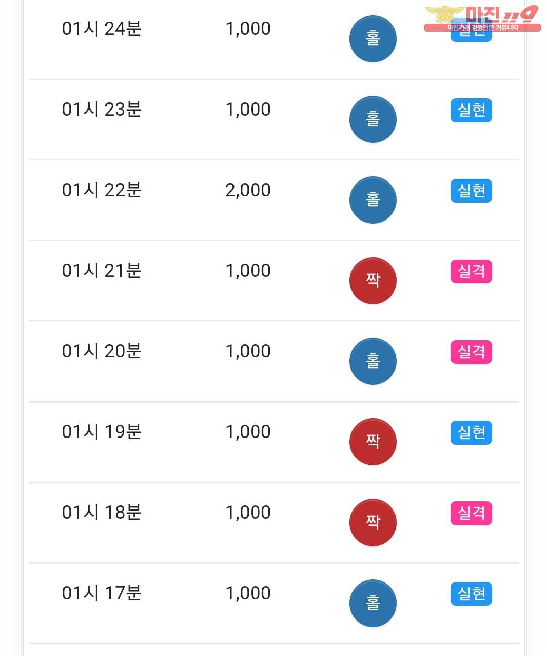Viewport: 547px width, 656px height.
Task: Click the blue 홀 circle for 01시 22분
Action: [x=373, y=200]
